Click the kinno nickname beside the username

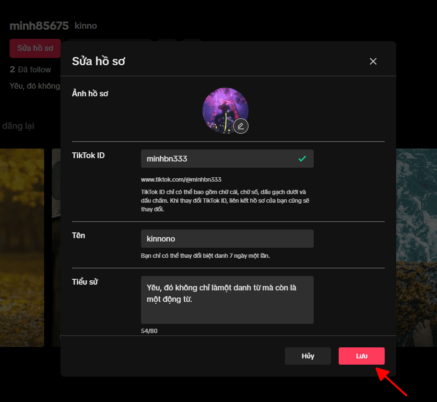pos(86,26)
